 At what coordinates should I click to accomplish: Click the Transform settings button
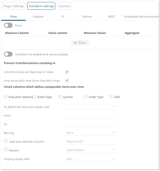pos(41,6)
